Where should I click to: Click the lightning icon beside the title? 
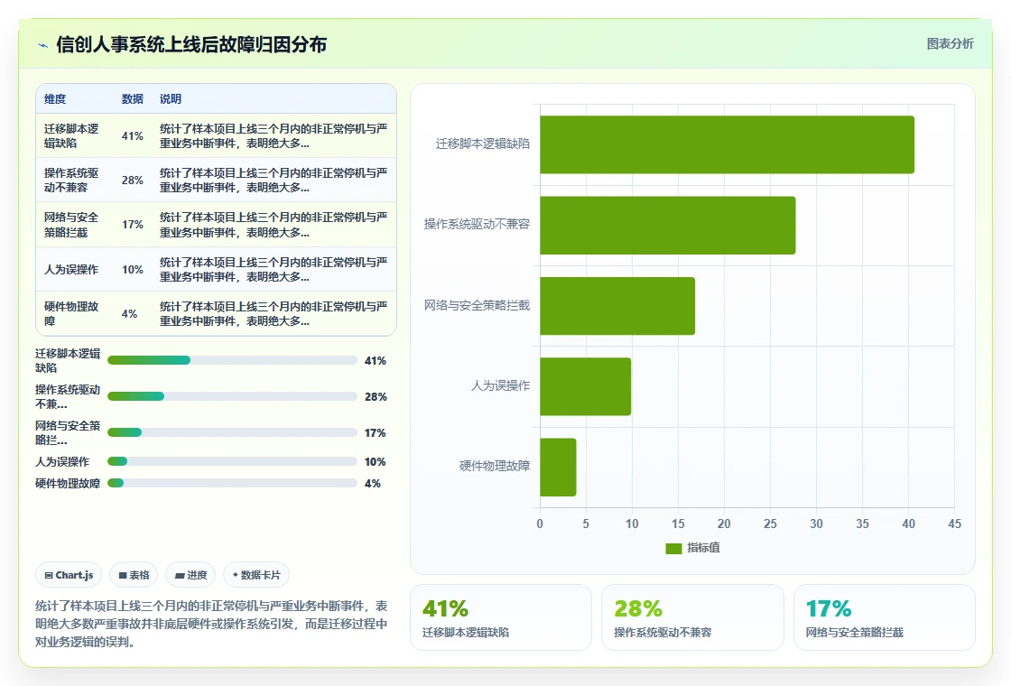[43, 45]
